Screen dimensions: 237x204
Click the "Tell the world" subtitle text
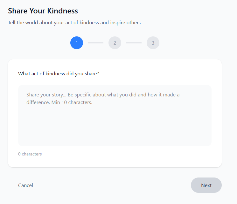[x=74, y=23]
